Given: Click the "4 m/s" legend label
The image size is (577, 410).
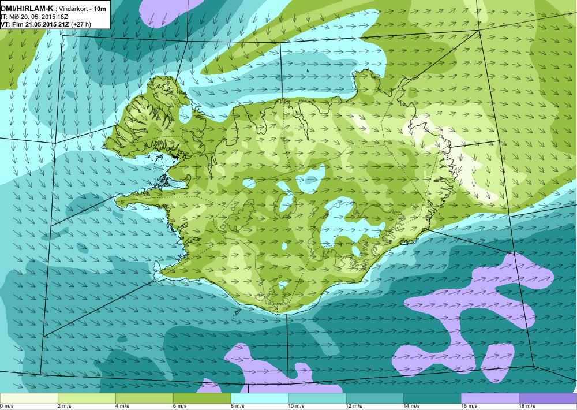Looking at the screenshot, I should 122,407.
